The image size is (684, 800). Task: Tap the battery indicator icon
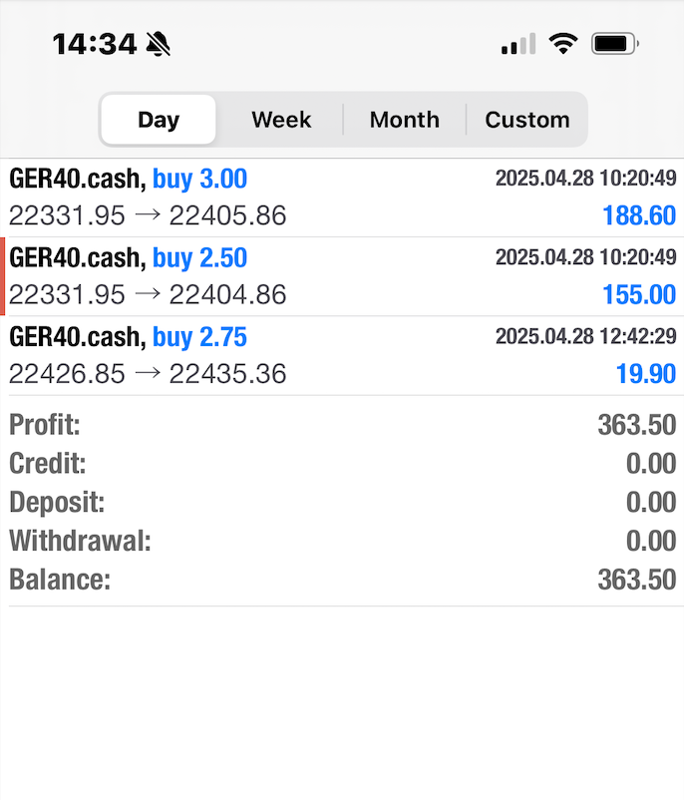click(x=614, y=44)
